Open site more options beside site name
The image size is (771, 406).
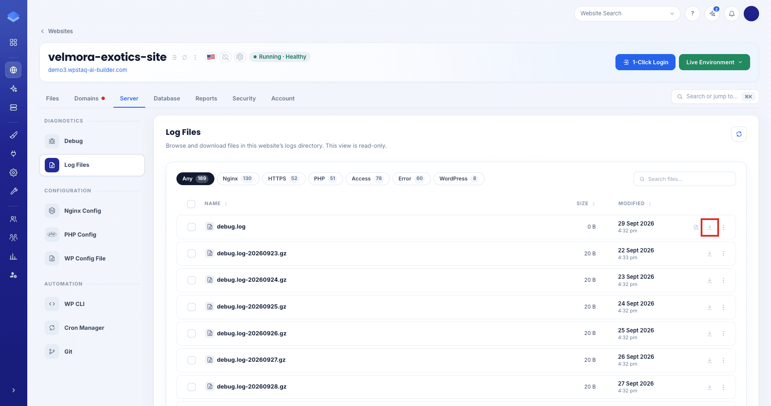coord(195,57)
